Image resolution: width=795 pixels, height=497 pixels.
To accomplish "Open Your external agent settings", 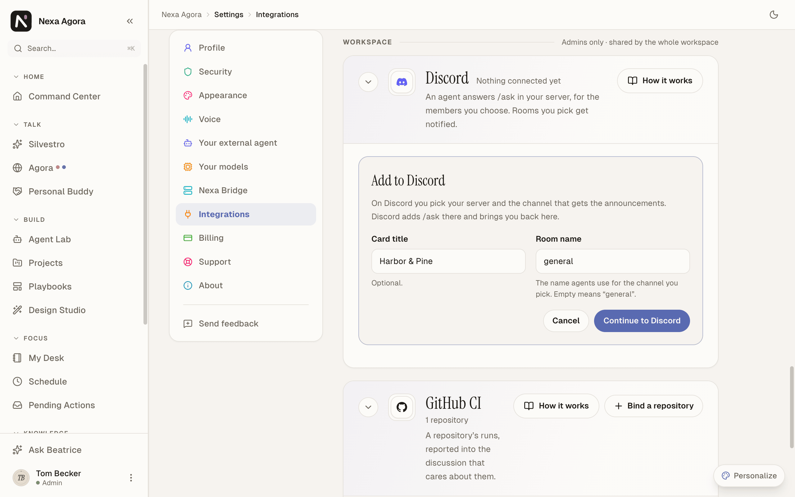I will click(246, 143).
